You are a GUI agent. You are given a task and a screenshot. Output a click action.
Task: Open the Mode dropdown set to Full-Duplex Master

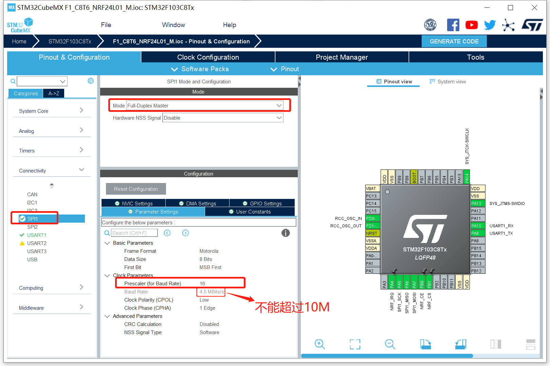pyautogui.click(x=279, y=105)
